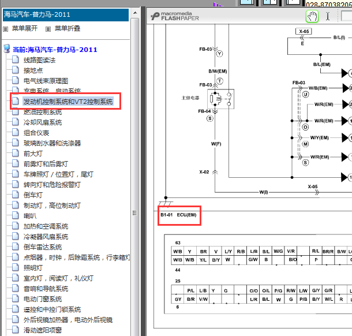This screenshot has width=352, height=336.
Task: Click the page icon beside 冷却风扇系统
Action: pos(15,122)
